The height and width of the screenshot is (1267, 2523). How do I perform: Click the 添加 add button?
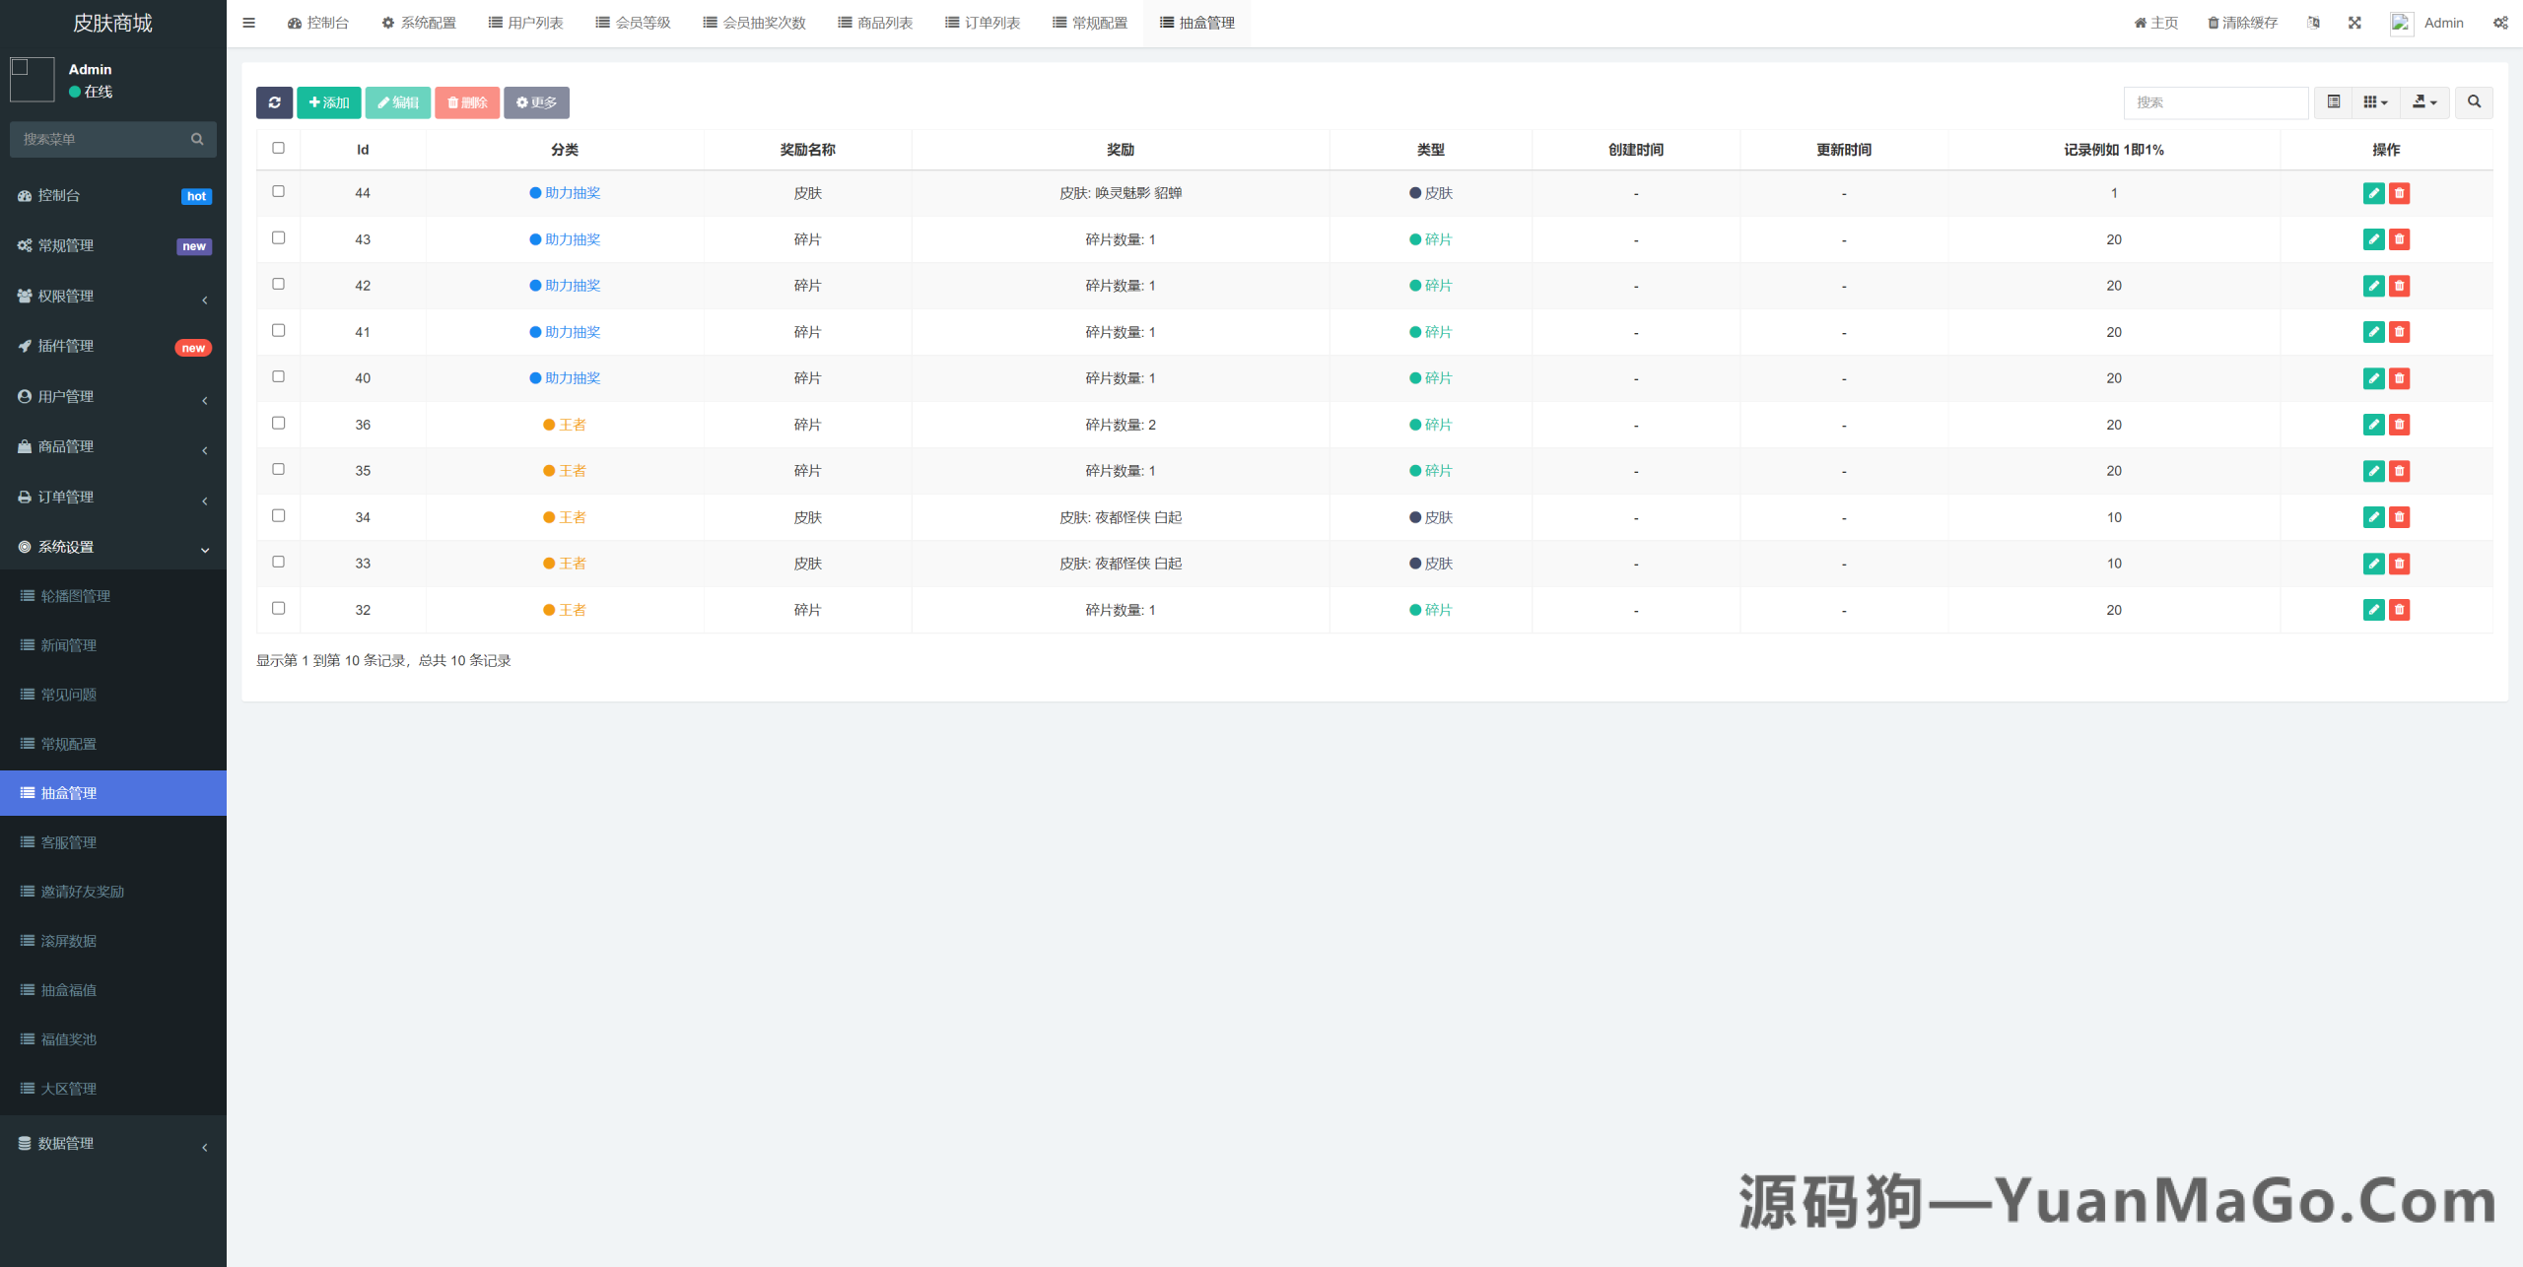click(329, 102)
